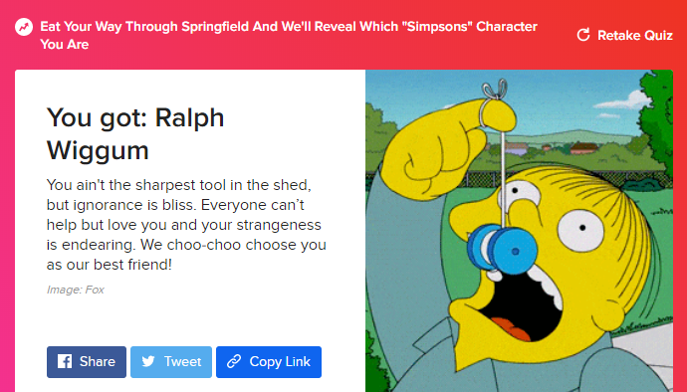Click the Ralph Wiggum result image

[x=519, y=231]
